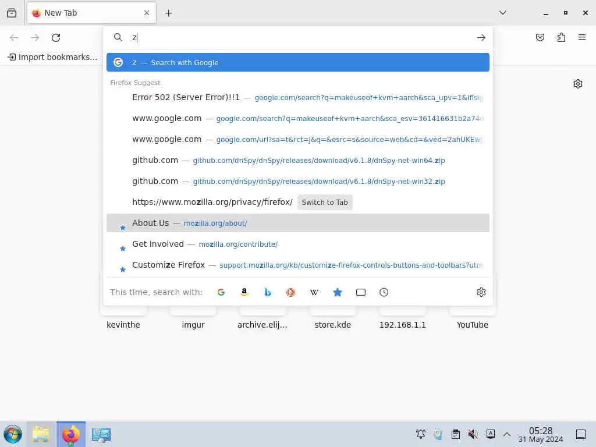Open the Firefox hamburger menu
The width and height of the screenshot is (596, 447).
(582, 37)
